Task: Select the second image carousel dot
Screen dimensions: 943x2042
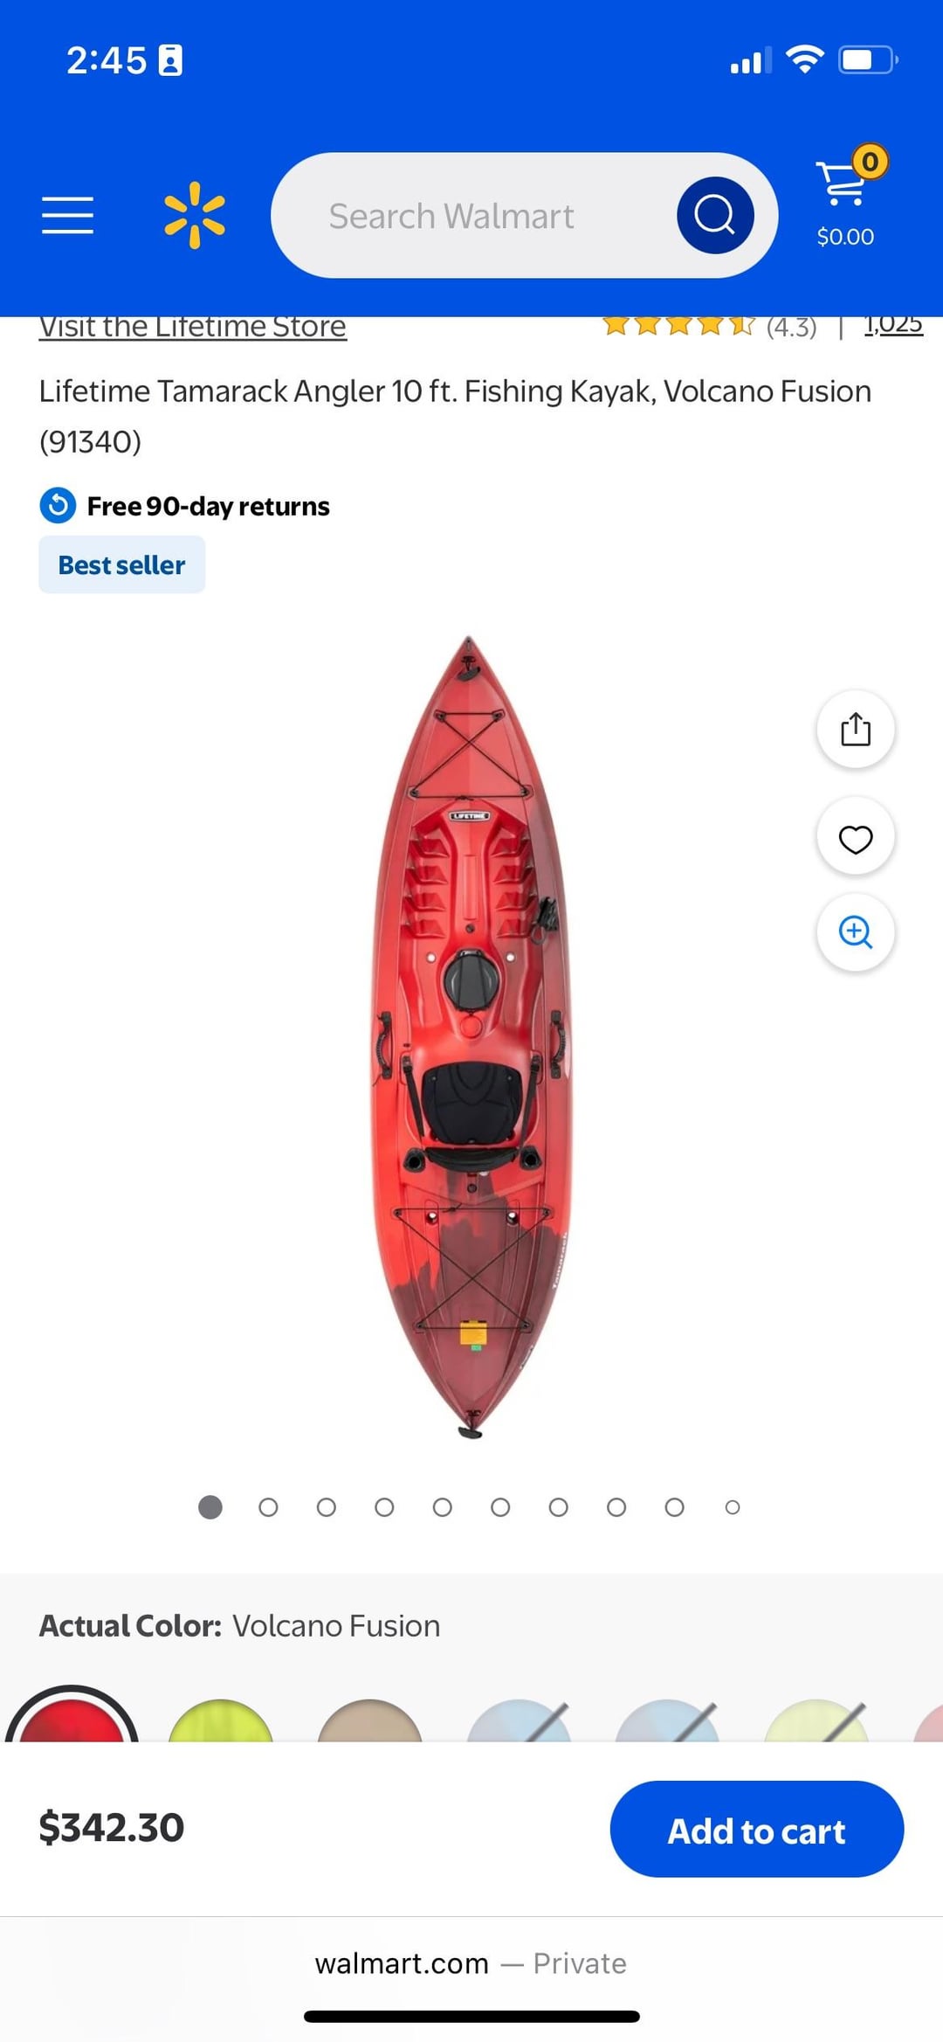Action: 268,1507
